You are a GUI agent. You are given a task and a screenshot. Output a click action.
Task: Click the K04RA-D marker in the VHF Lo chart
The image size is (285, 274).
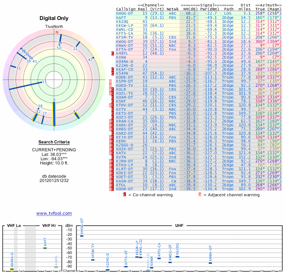point(12,269)
